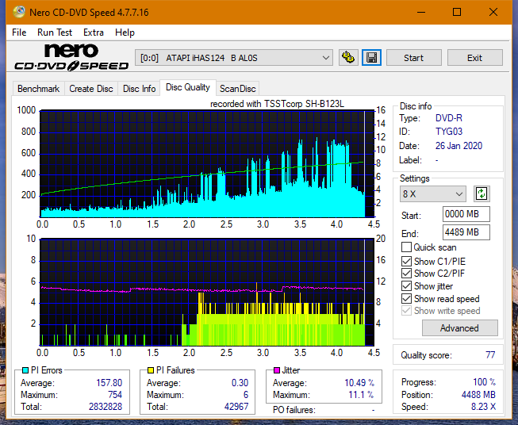Switch to the Create Disc tab

[91, 89]
